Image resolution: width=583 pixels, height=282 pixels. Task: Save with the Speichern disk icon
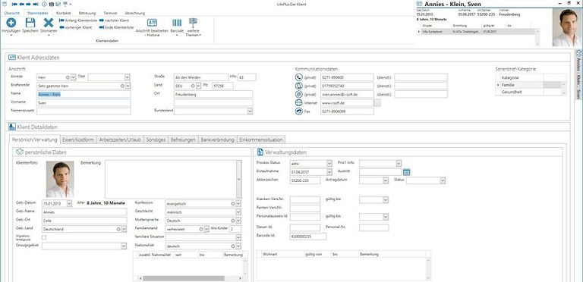(30, 23)
